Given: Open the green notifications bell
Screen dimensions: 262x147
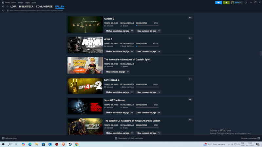Looking at the screenshot, I should (226, 3).
